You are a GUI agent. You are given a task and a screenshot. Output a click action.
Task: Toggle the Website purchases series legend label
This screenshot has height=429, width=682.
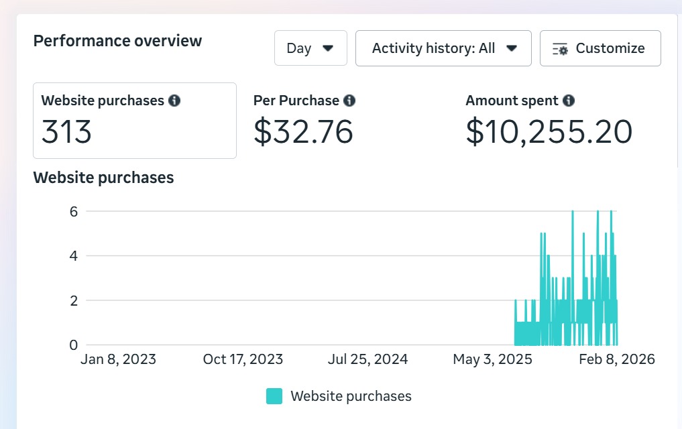(x=351, y=396)
